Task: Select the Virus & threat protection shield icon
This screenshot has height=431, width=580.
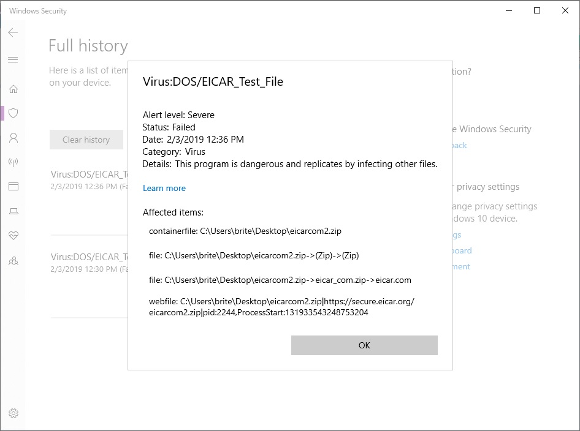Action: click(13, 113)
